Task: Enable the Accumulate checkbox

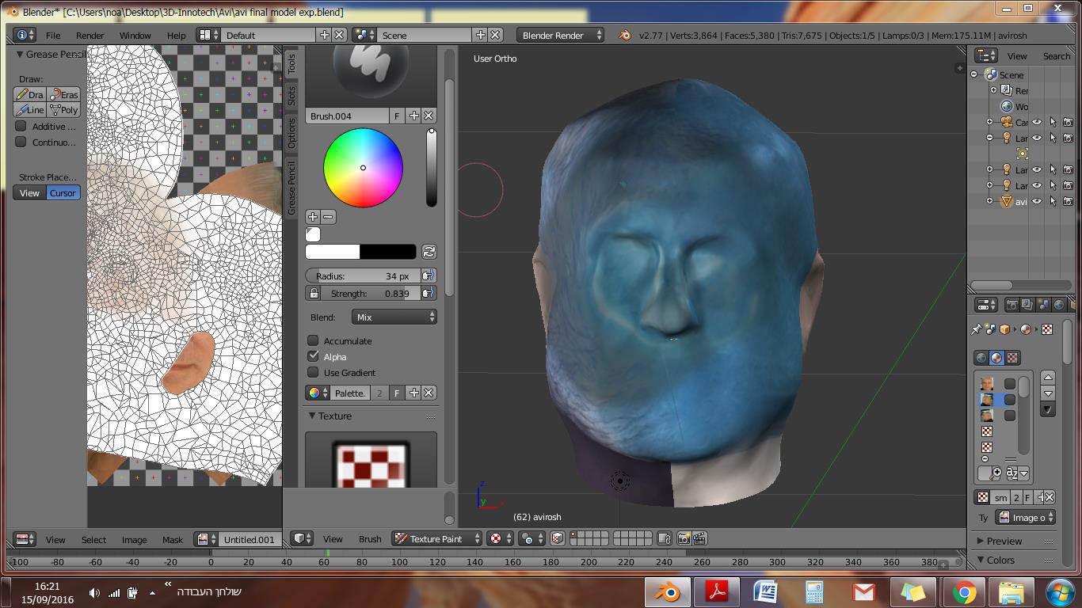Action: (313, 340)
